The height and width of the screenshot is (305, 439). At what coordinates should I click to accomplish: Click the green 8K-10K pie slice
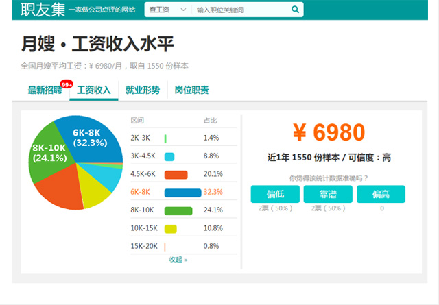(x=49, y=153)
